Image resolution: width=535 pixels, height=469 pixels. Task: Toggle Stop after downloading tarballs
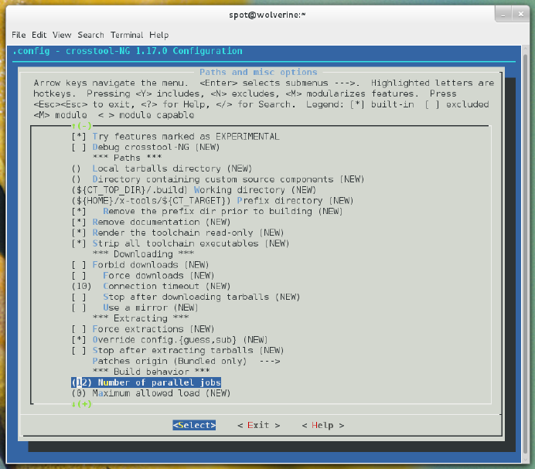point(186,297)
